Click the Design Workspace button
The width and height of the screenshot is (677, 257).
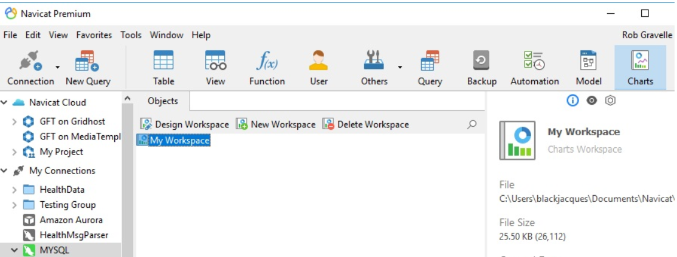point(184,124)
